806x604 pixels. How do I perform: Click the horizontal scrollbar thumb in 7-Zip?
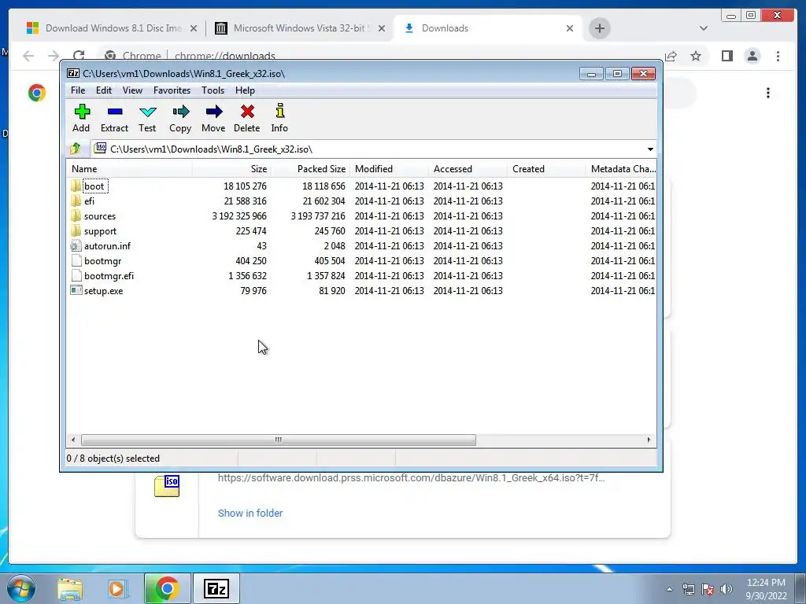[278, 440]
